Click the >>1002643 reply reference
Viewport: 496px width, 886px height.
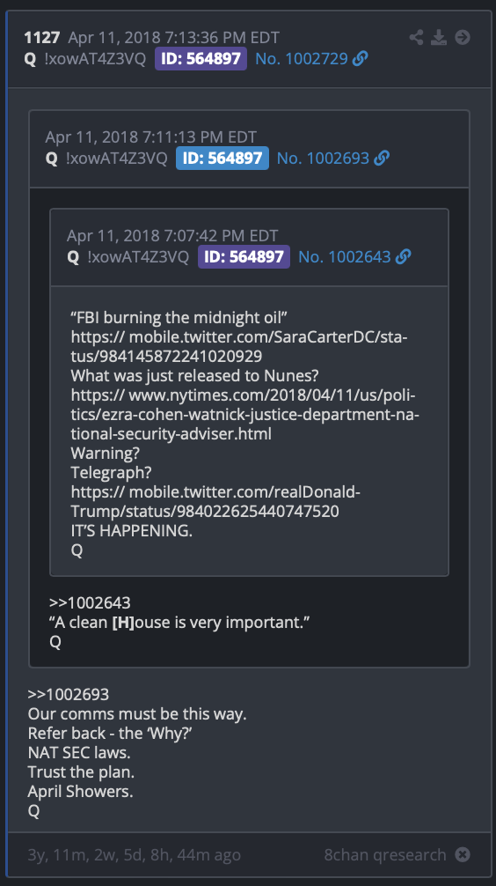tap(90, 603)
